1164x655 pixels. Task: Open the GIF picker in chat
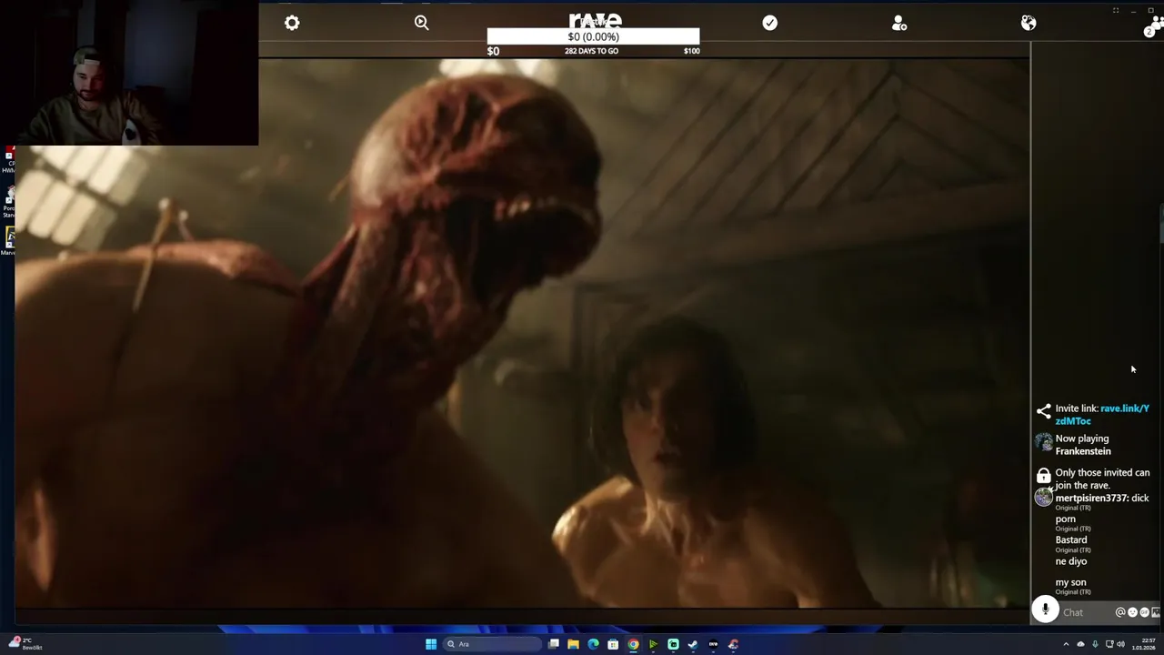(x=1144, y=612)
